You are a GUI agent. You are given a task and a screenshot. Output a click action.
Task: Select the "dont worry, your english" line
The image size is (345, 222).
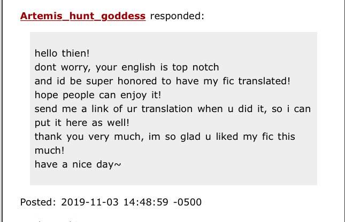95,67
